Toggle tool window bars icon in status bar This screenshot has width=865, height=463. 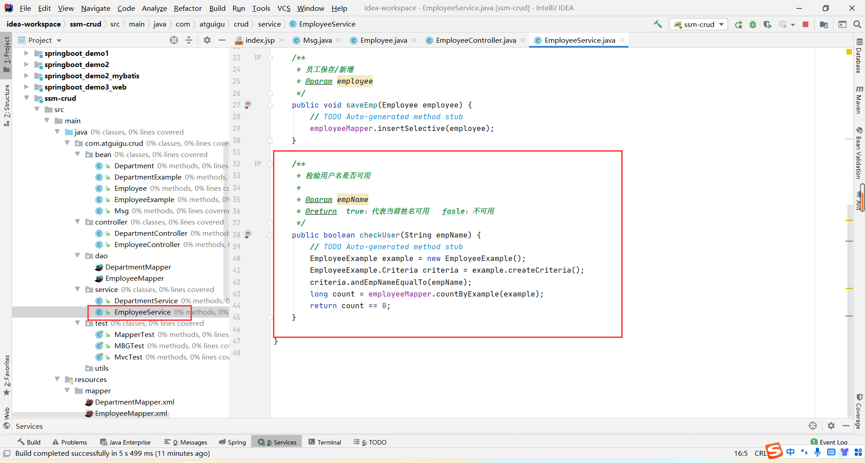7,453
